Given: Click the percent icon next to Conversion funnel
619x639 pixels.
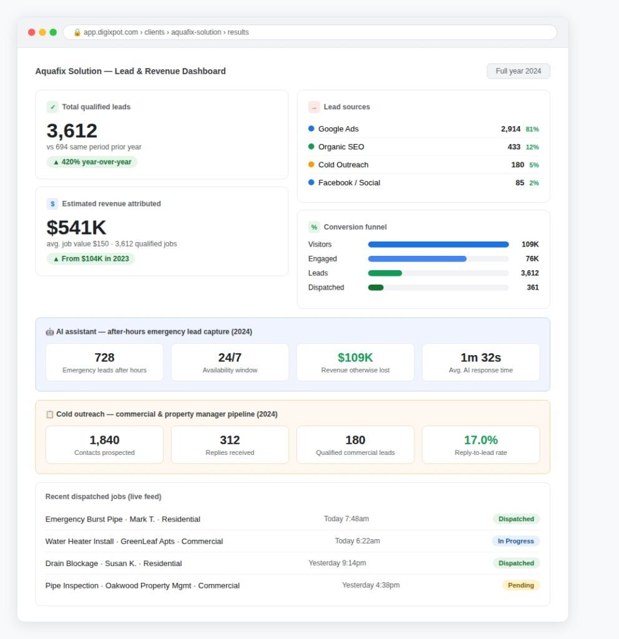Looking at the screenshot, I should pos(314,227).
